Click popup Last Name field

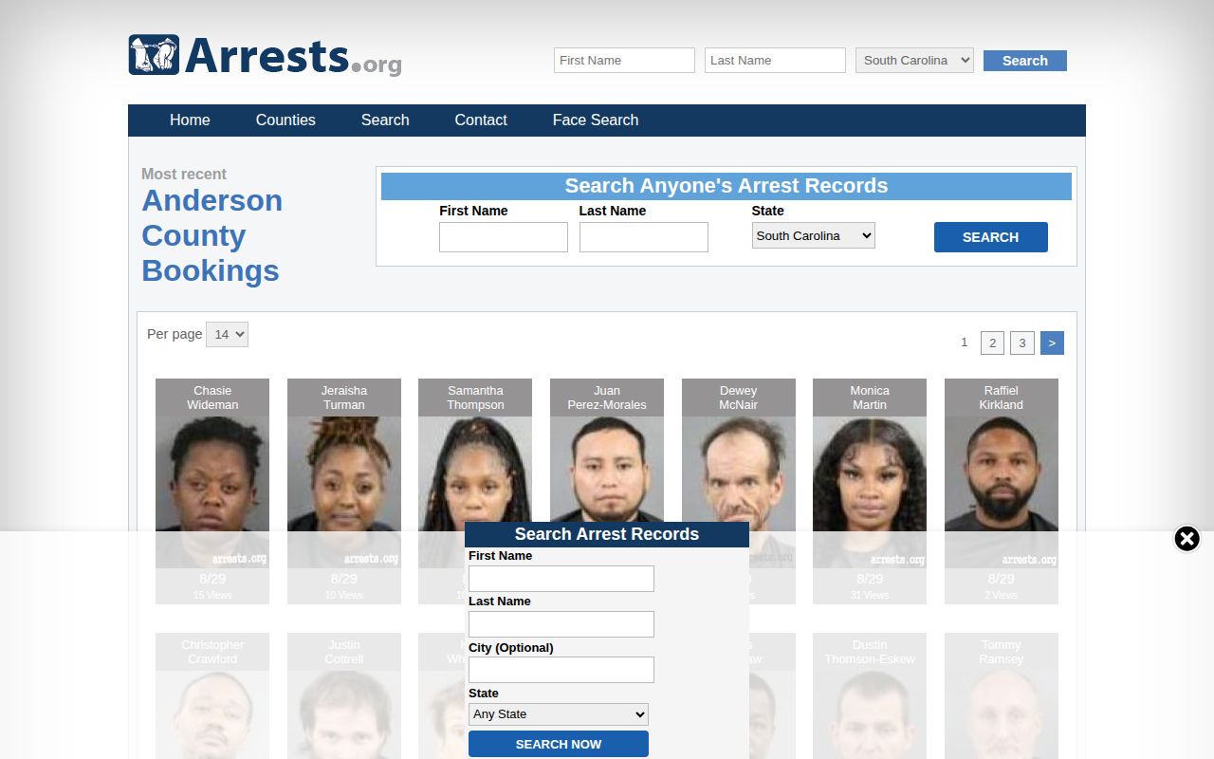[561, 624]
